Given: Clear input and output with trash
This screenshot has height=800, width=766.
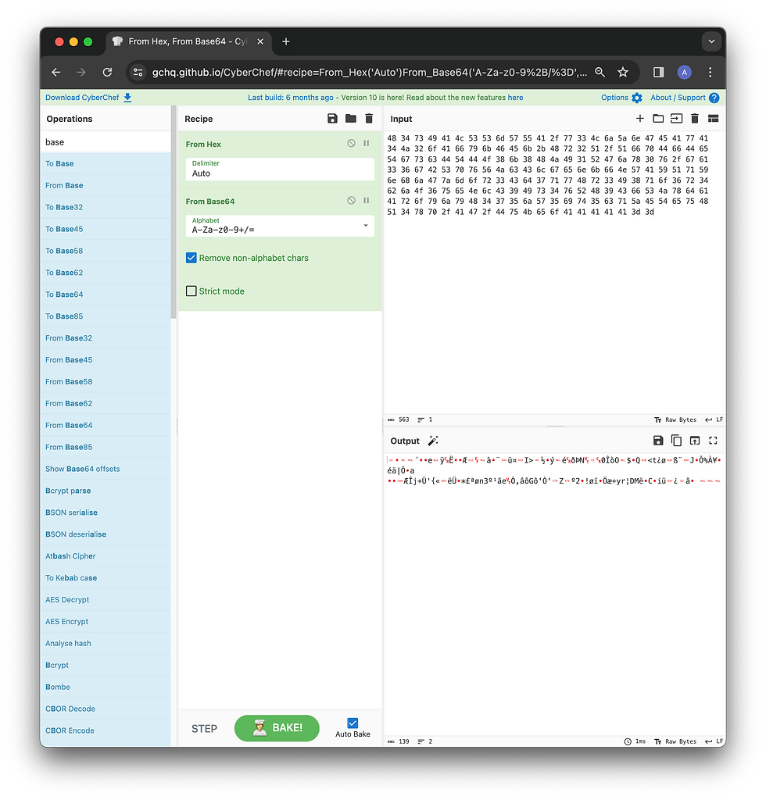Looking at the screenshot, I should (x=695, y=119).
